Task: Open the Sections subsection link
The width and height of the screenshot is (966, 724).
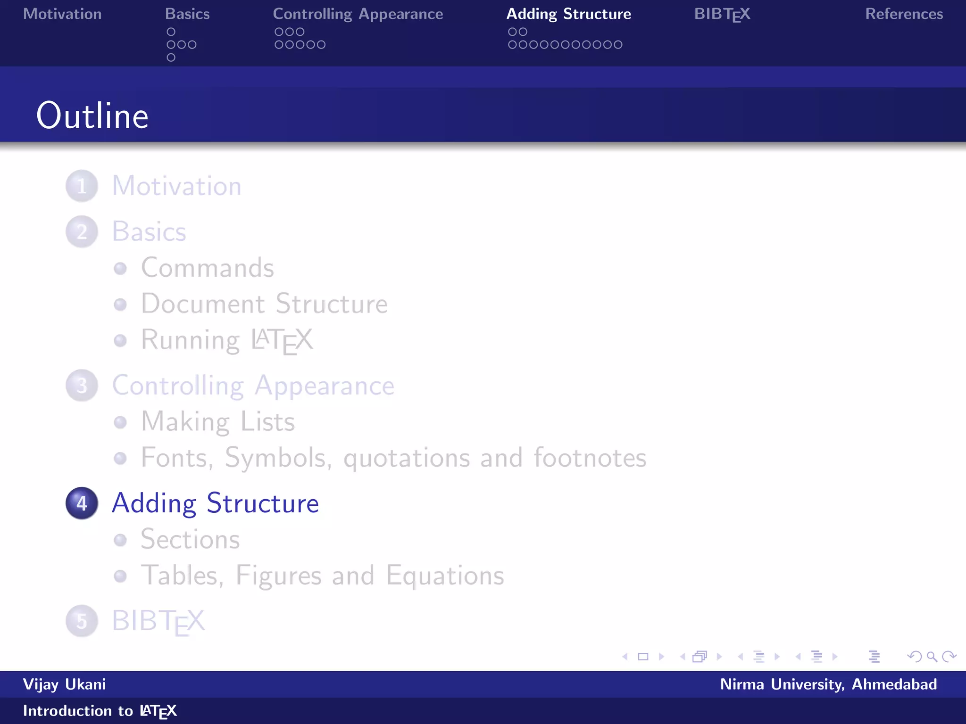Action: pos(190,539)
